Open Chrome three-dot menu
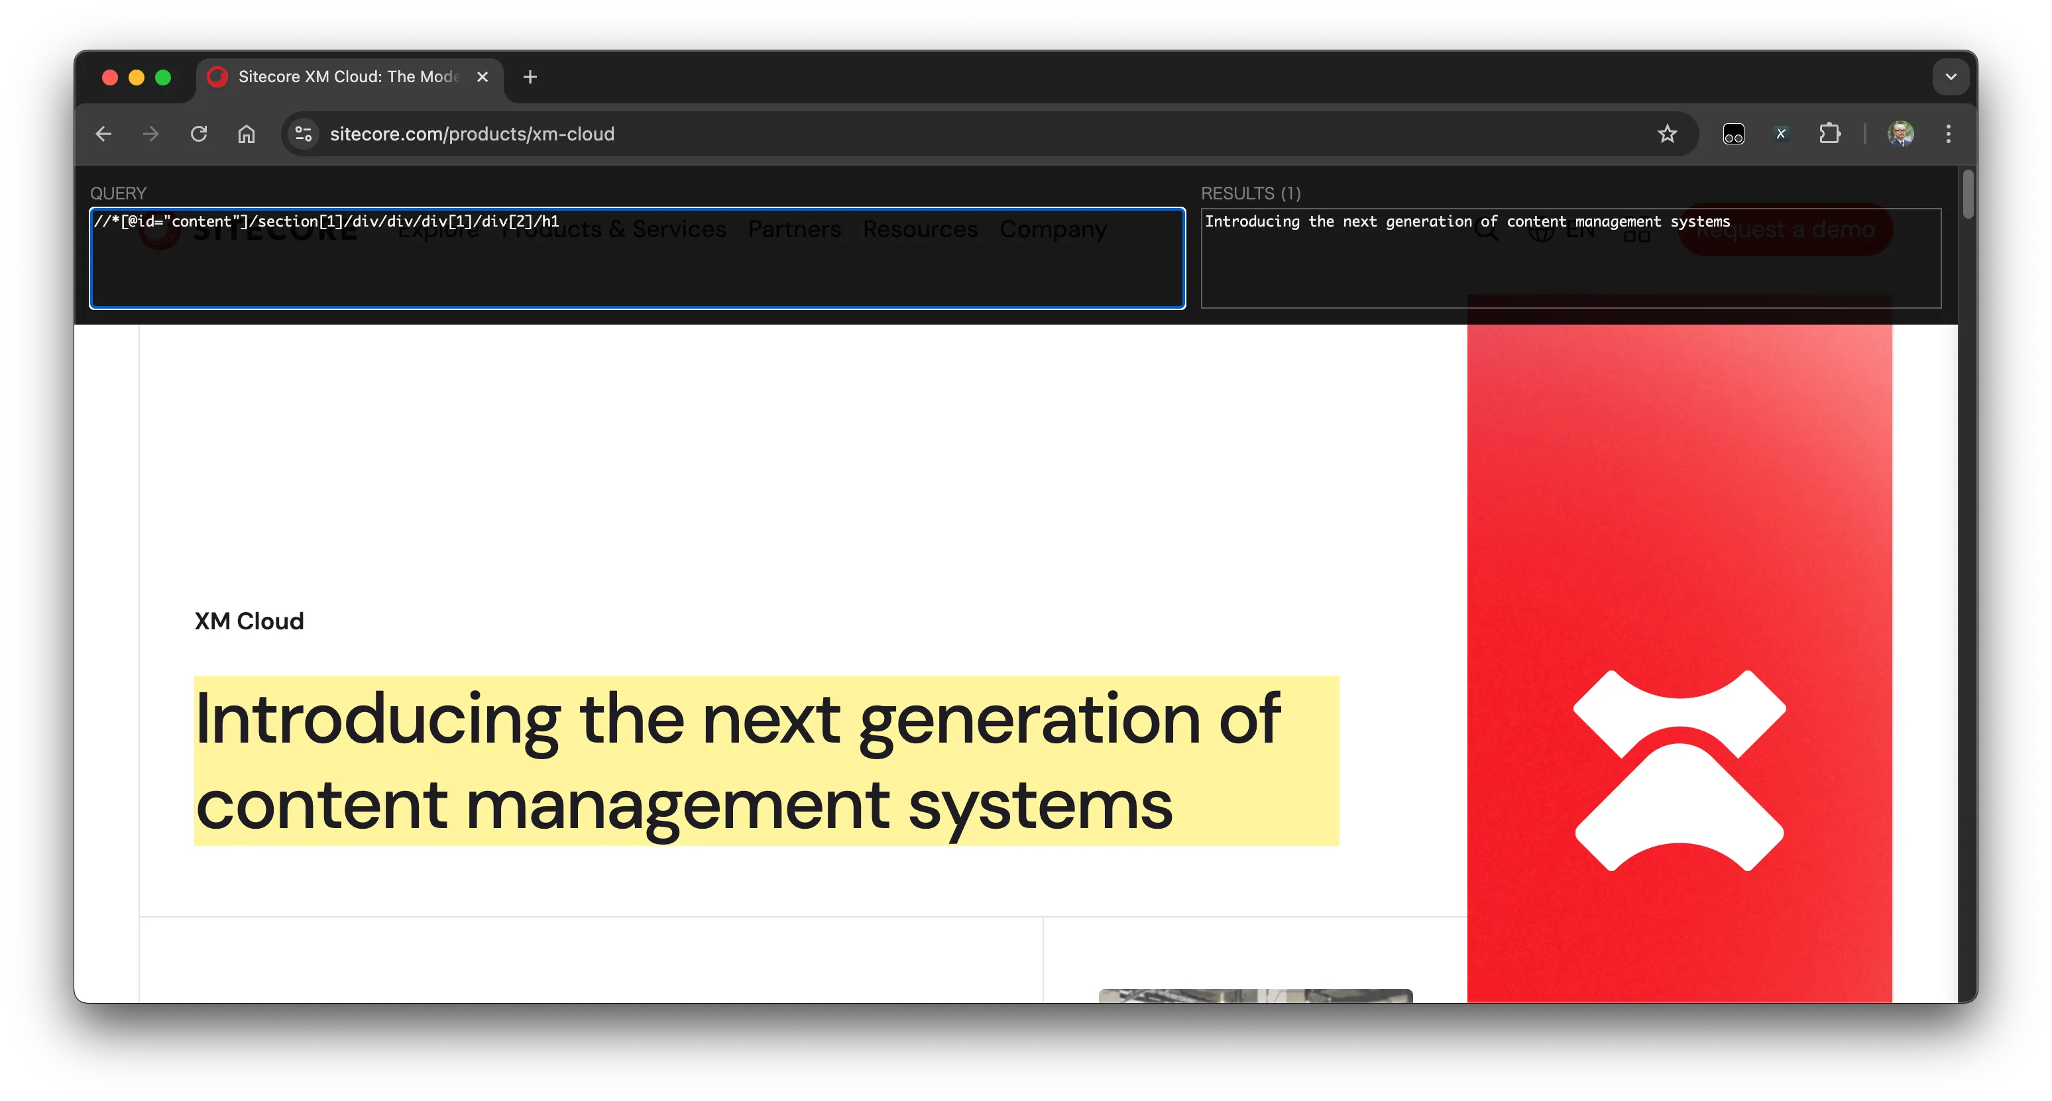The height and width of the screenshot is (1101, 2052). click(1949, 134)
